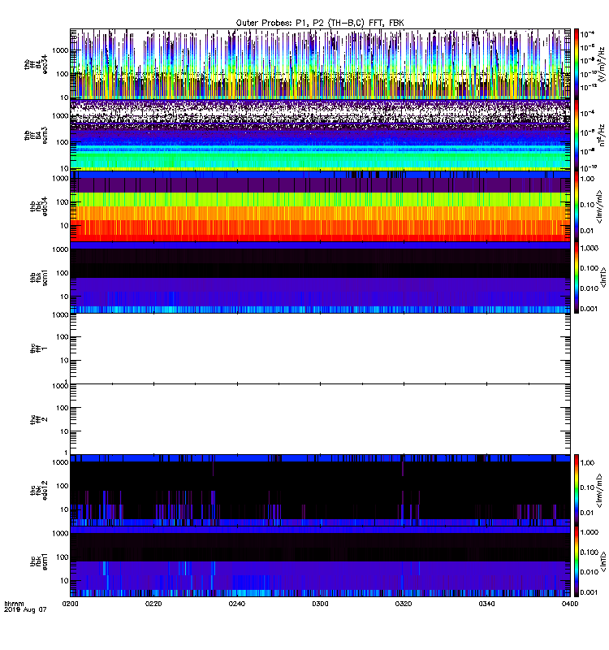Click the 1000 y-axis tick of the thc fff 1 panel
The image size is (609, 650).
tap(61, 315)
